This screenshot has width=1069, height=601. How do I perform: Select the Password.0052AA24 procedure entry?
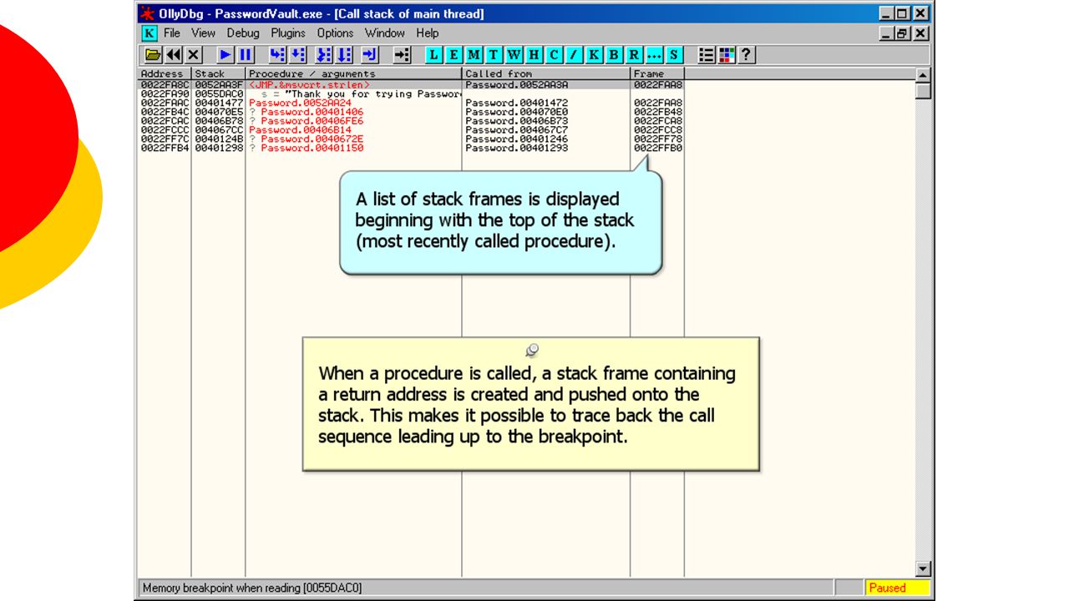(x=299, y=103)
